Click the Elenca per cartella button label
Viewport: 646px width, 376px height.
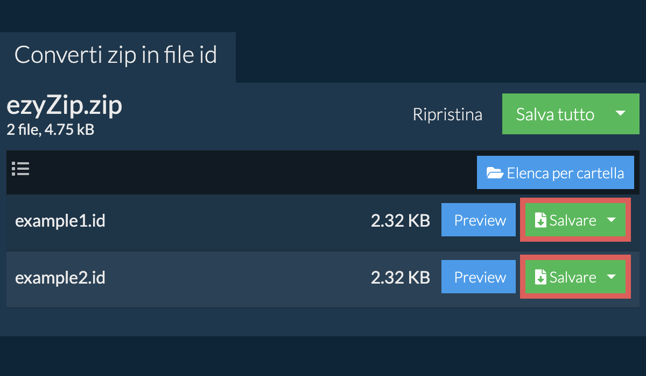click(565, 173)
